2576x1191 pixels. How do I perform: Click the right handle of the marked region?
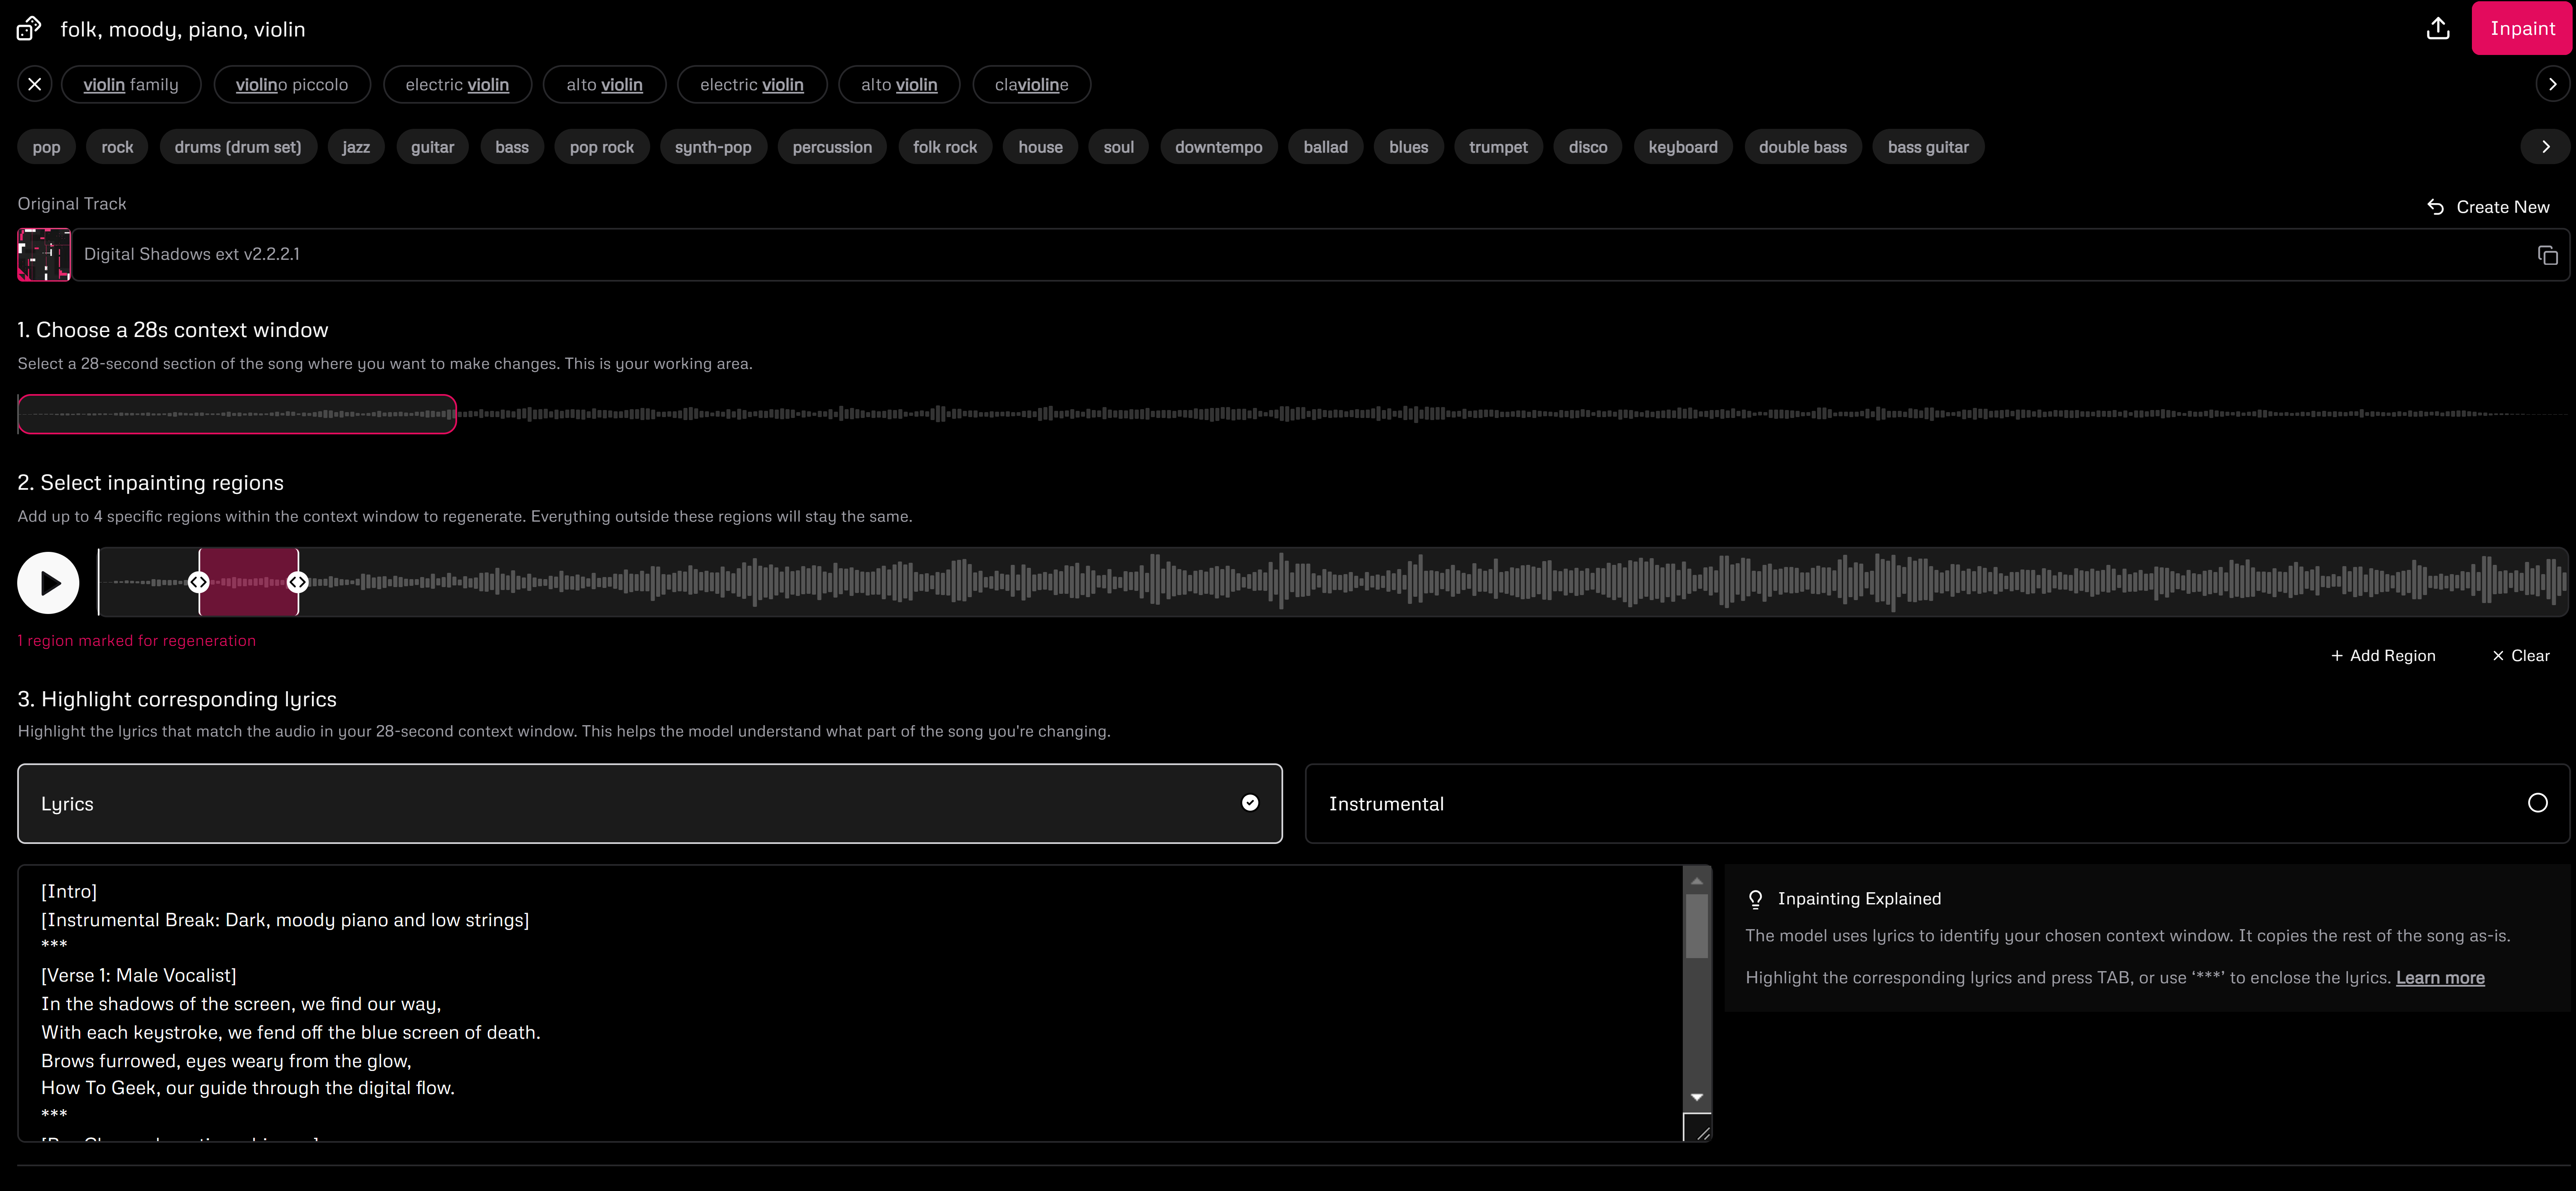coord(297,582)
